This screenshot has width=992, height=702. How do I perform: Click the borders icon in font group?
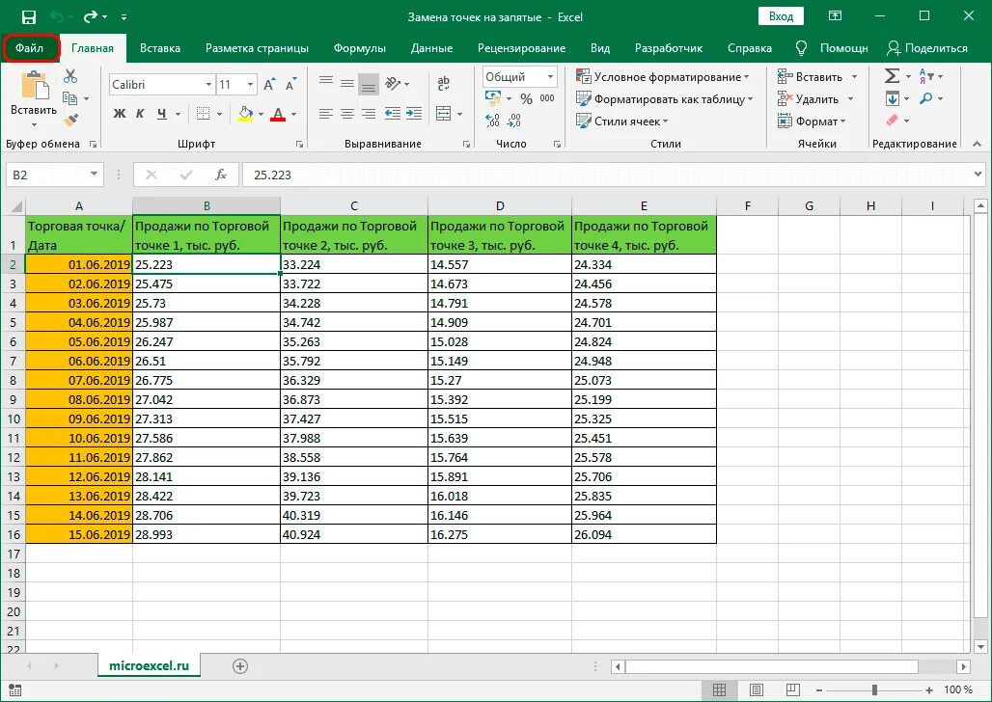203,114
